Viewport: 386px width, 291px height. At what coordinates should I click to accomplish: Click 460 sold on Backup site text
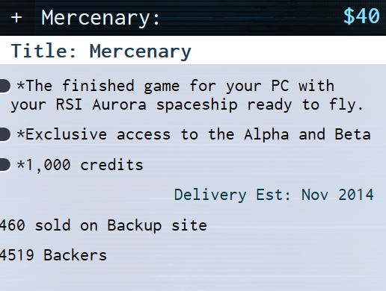point(103,225)
